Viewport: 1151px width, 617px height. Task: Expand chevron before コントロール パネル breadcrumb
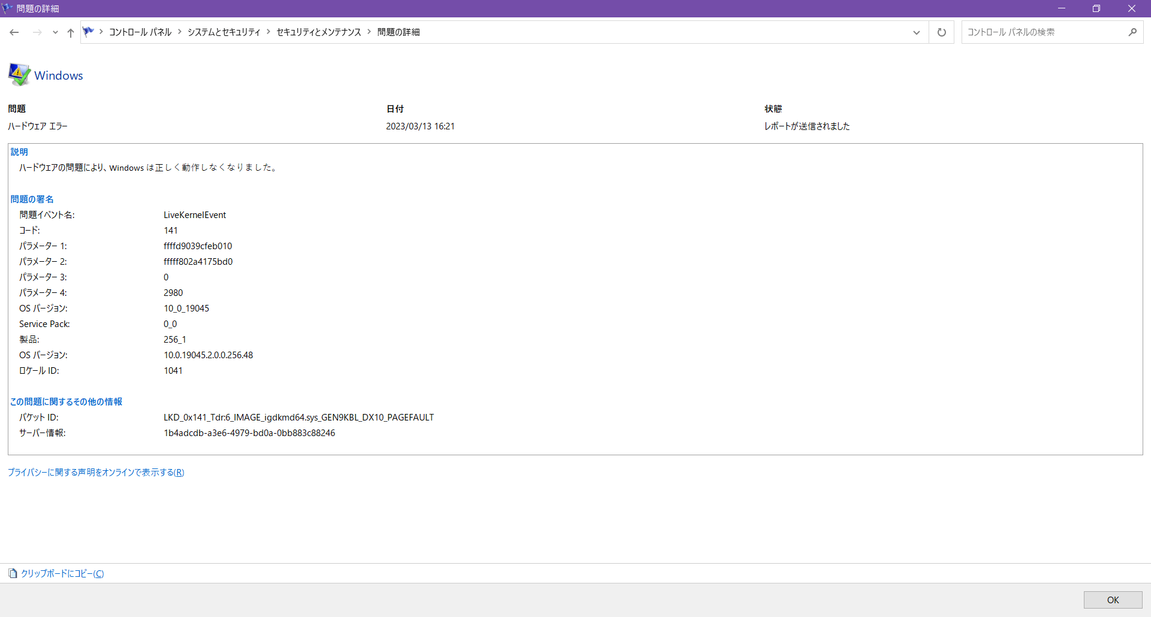click(x=101, y=32)
